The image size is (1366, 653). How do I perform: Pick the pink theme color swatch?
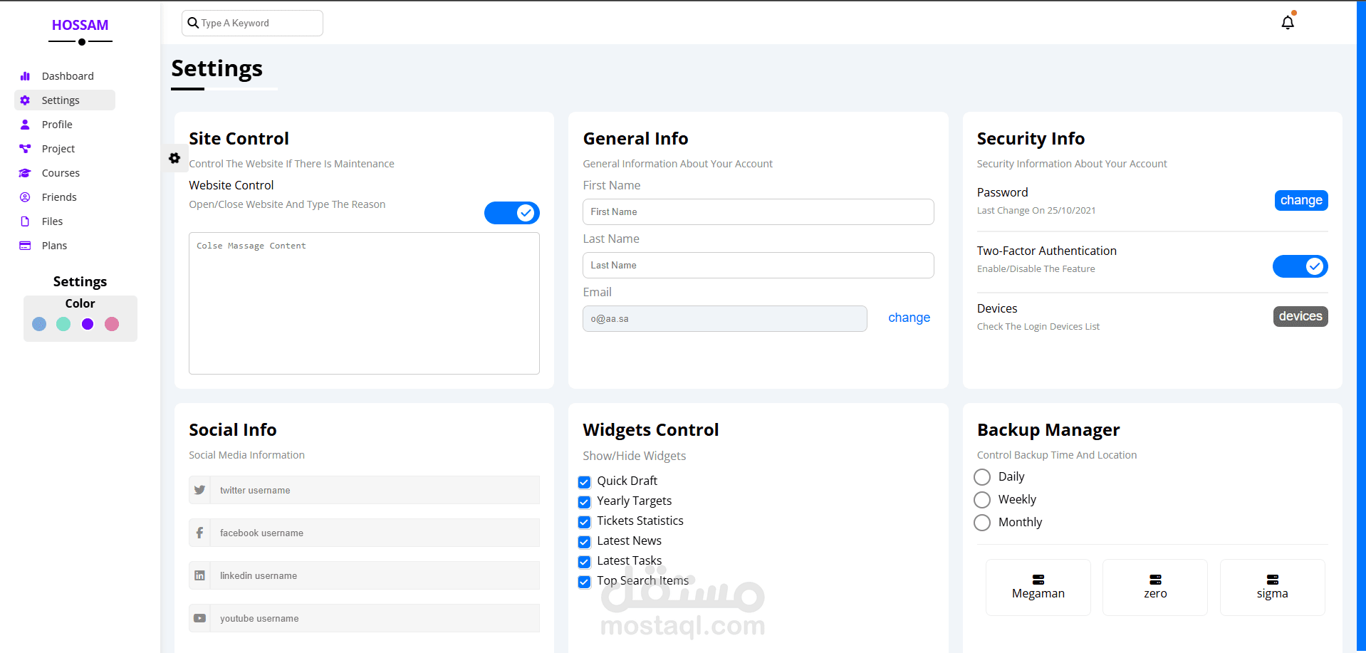point(112,324)
